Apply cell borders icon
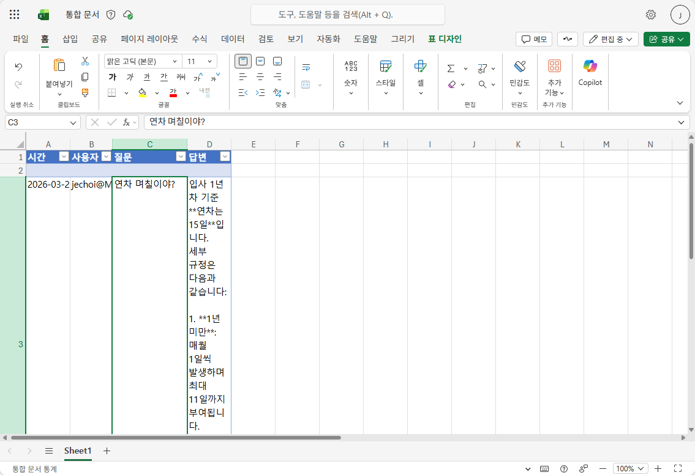This screenshot has width=695, height=475. tap(111, 92)
